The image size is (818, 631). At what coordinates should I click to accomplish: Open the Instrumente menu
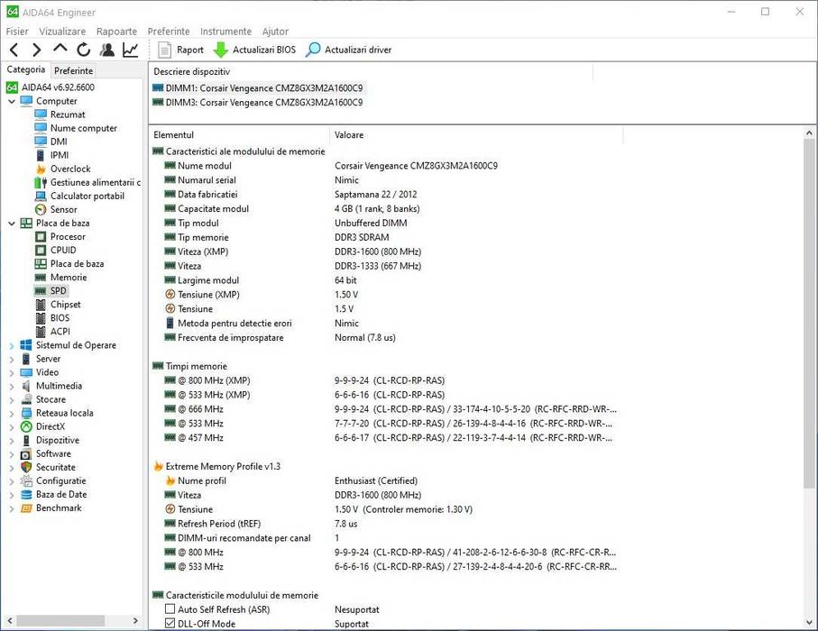[x=225, y=32]
